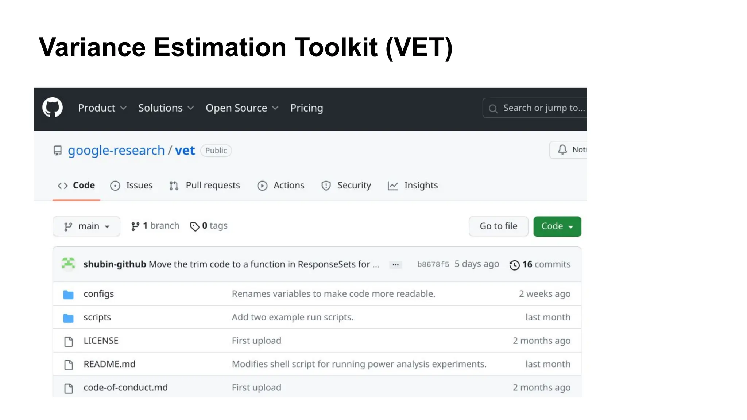The height and width of the screenshot is (420, 747).
Task: Switch to the Security tab
Action: 346,186
